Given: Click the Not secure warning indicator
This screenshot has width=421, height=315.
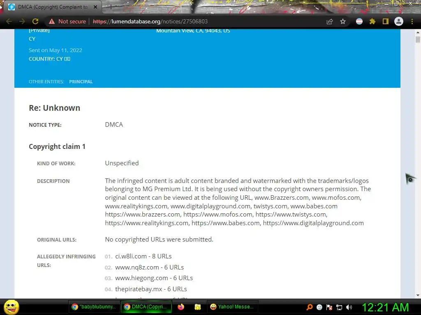Looking at the screenshot, I should [x=67, y=21].
